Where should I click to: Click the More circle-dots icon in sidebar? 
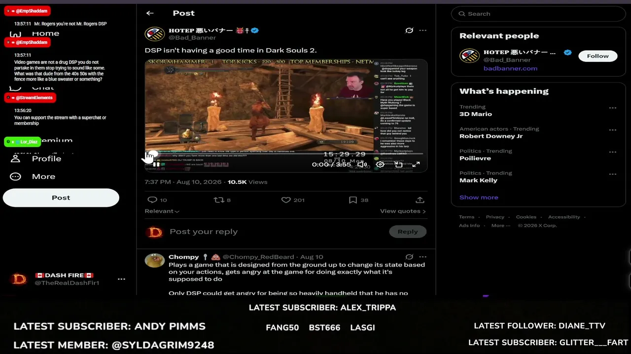tap(15, 177)
